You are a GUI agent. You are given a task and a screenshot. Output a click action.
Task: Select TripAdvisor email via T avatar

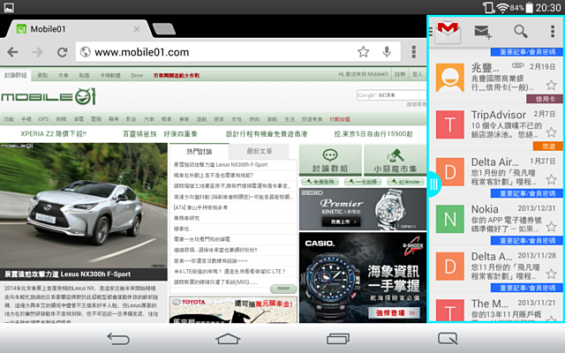click(450, 124)
